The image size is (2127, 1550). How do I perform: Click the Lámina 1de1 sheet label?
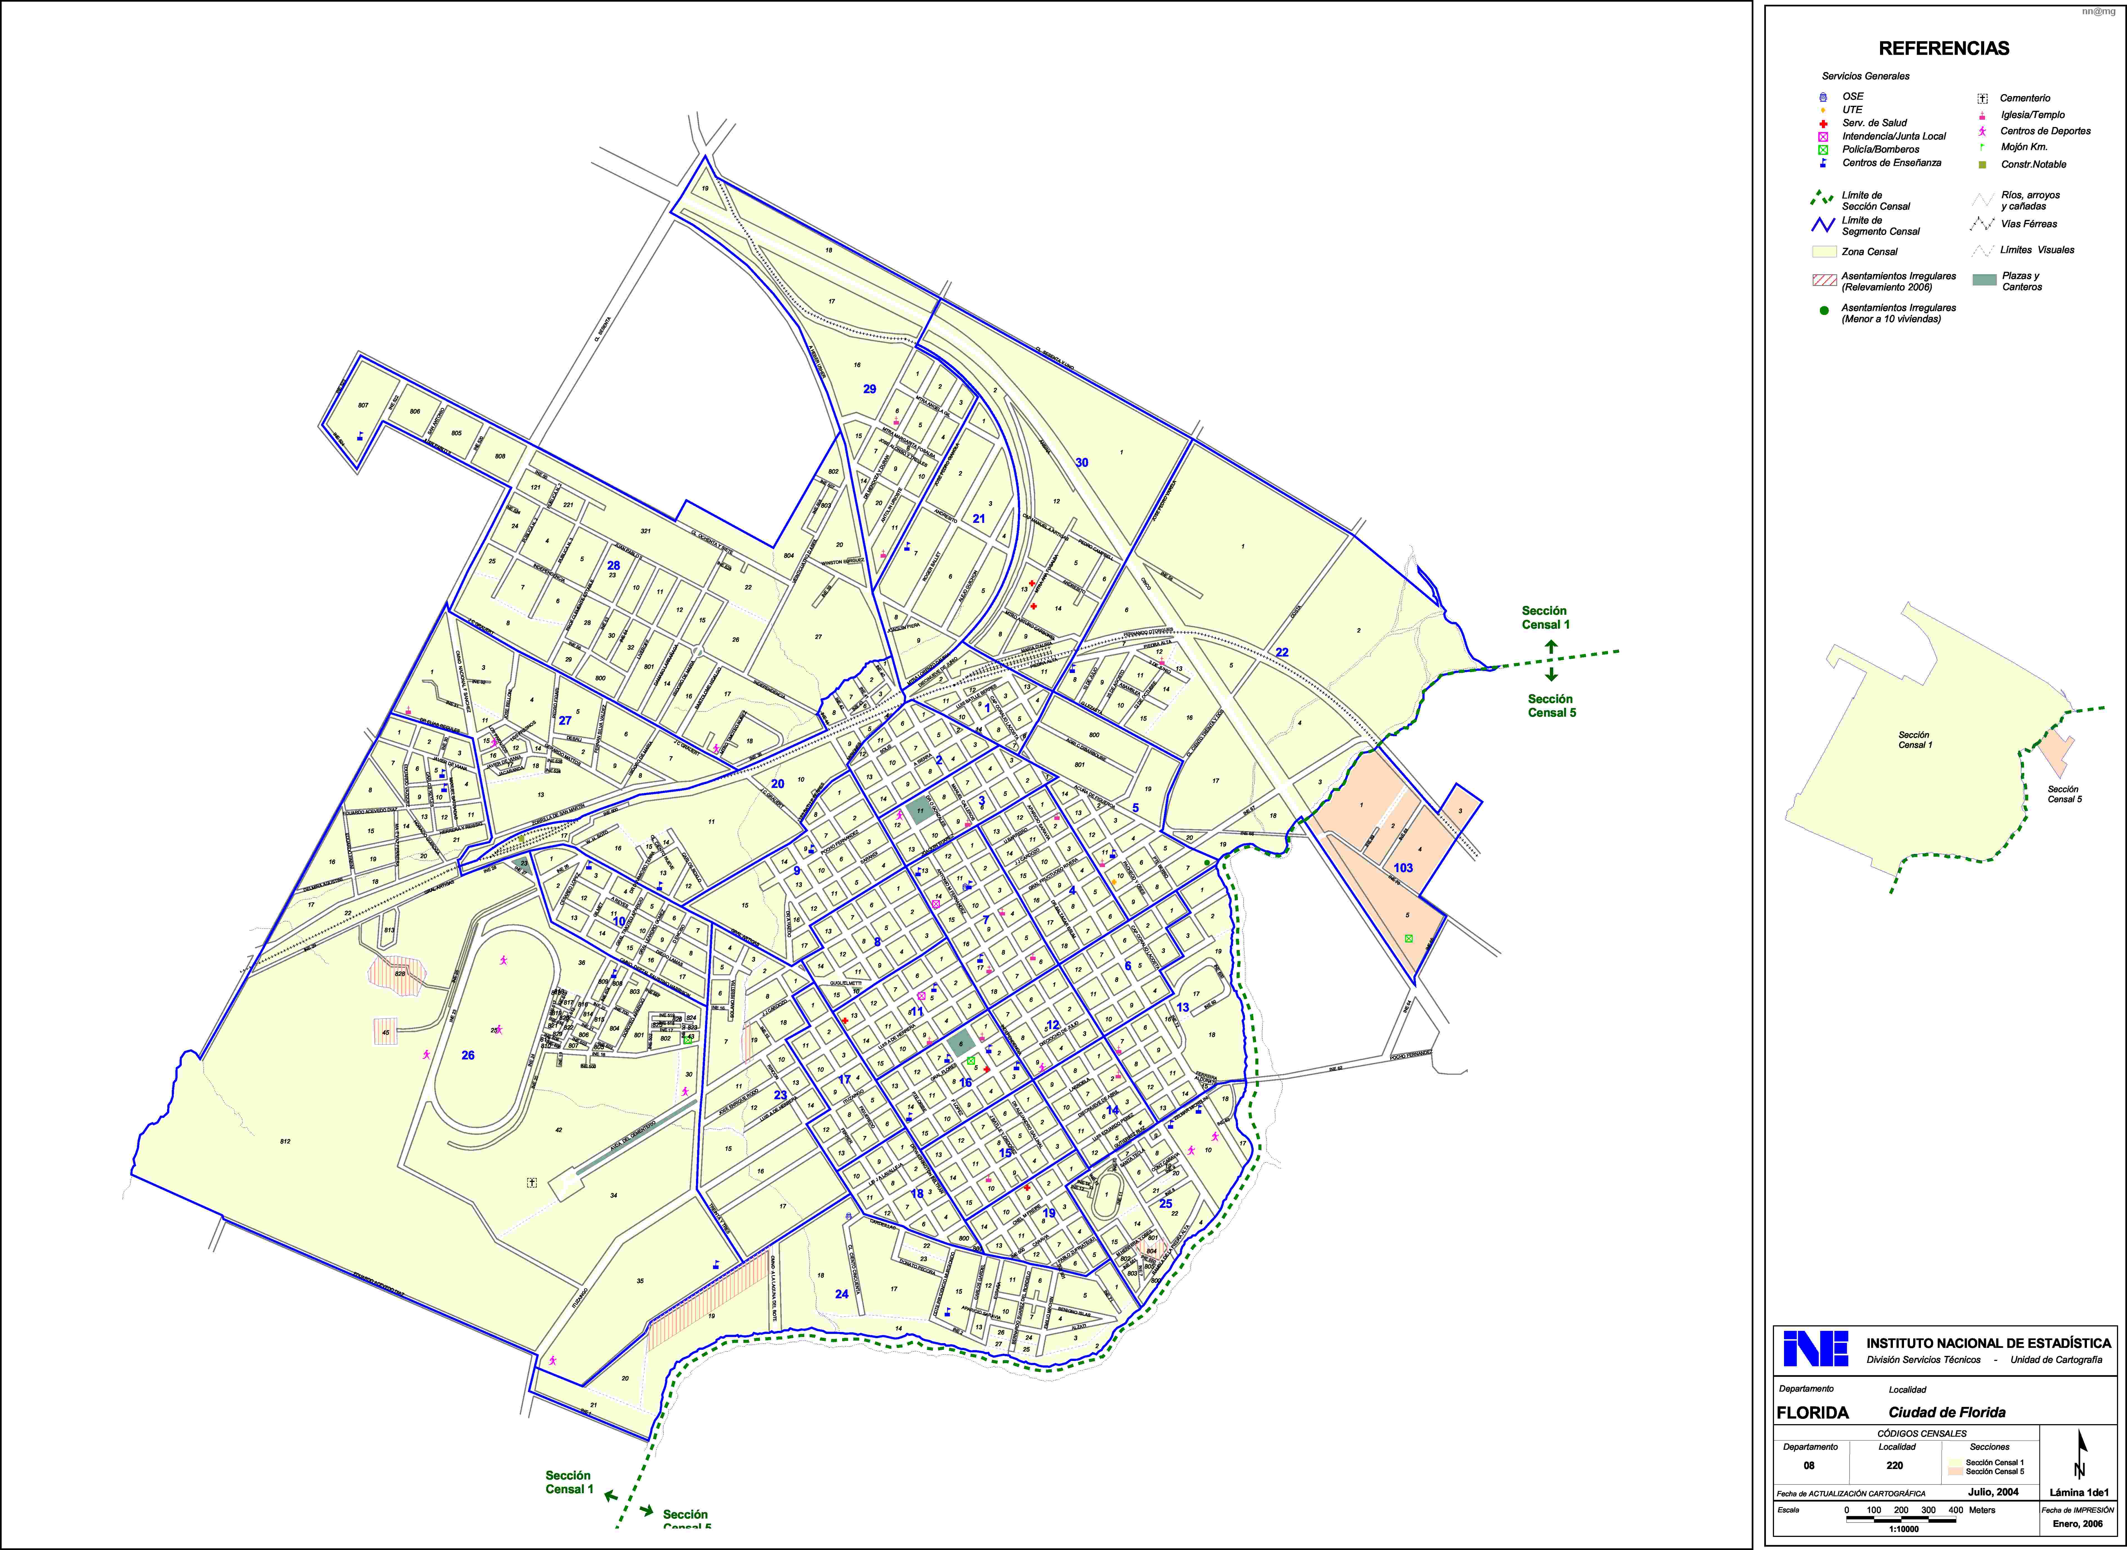pos(2079,1493)
